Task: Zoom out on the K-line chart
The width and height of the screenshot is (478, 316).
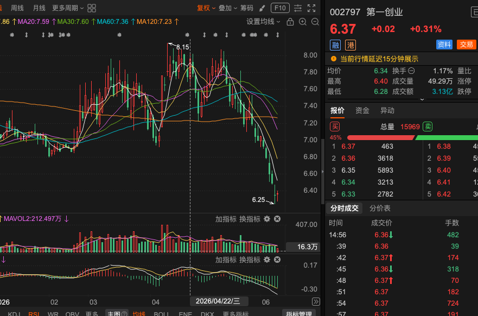Action: (x=315, y=22)
